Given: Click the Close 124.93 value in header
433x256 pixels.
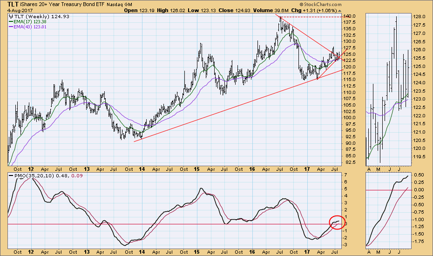Looking at the screenshot, I should pos(235,11).
